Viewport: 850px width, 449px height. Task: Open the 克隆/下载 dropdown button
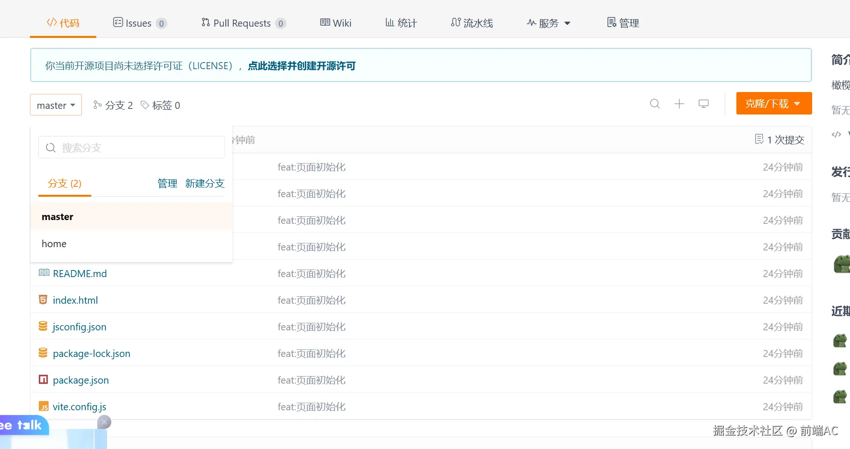(773, 104)
